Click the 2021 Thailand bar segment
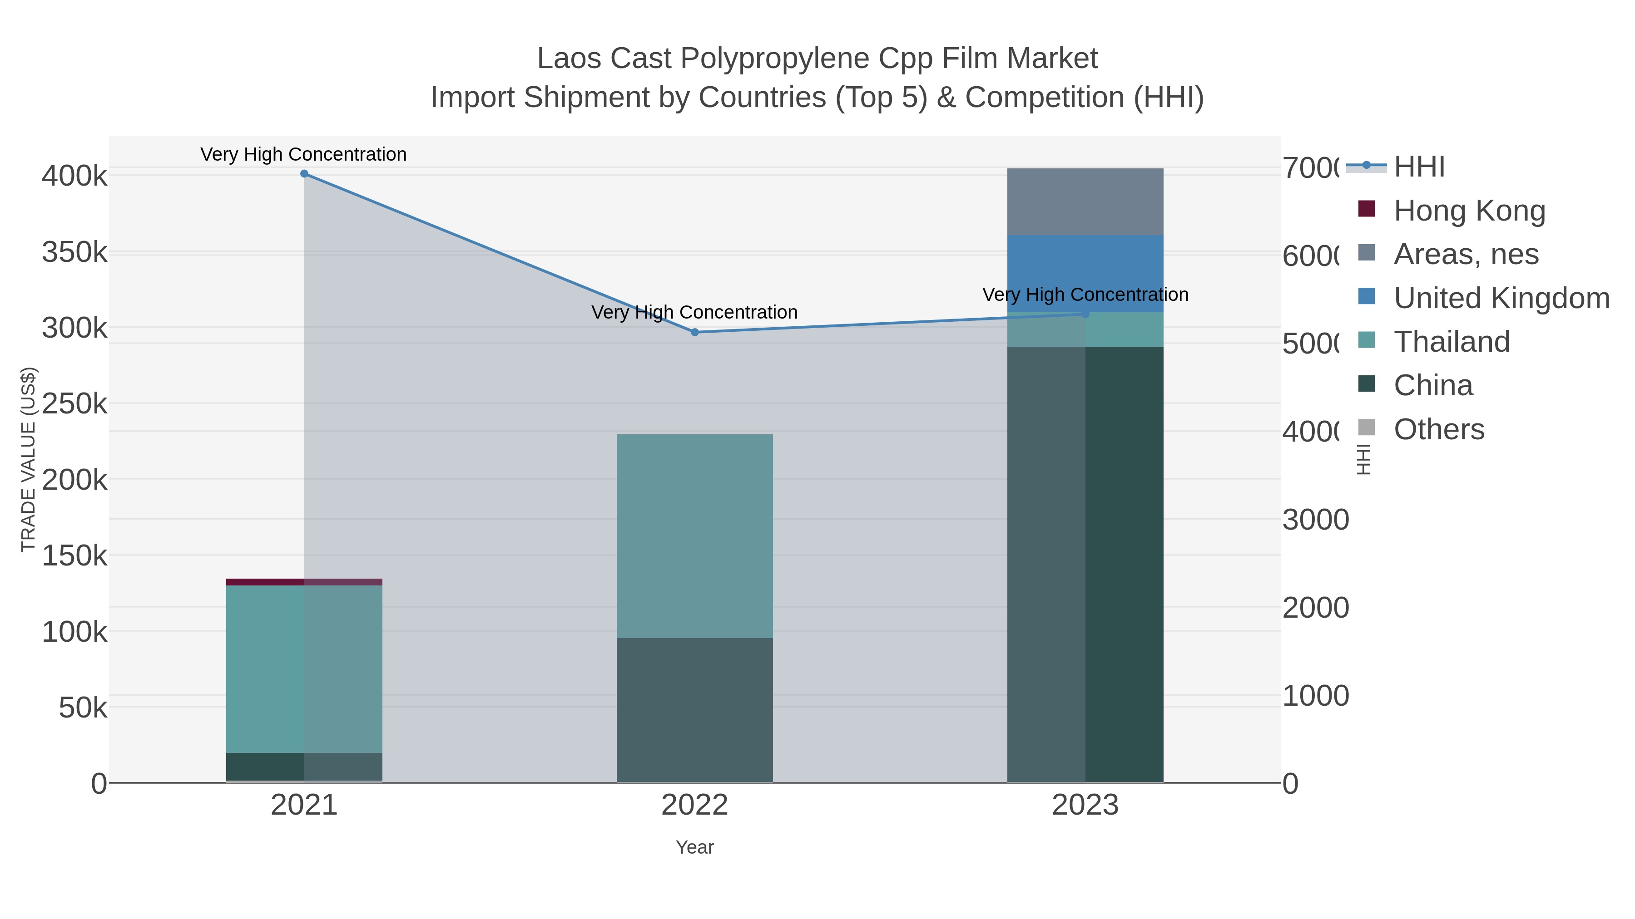Image resolution: width=1635 pixels, height=919 pixels. tap(304, 669)
